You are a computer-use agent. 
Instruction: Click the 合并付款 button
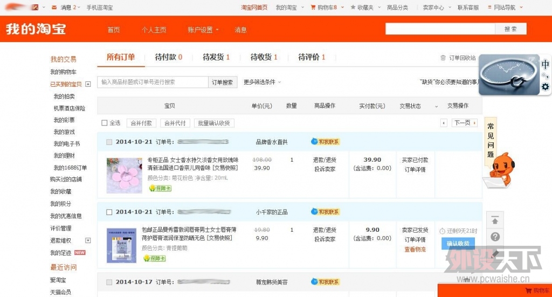tap(141, 123)
